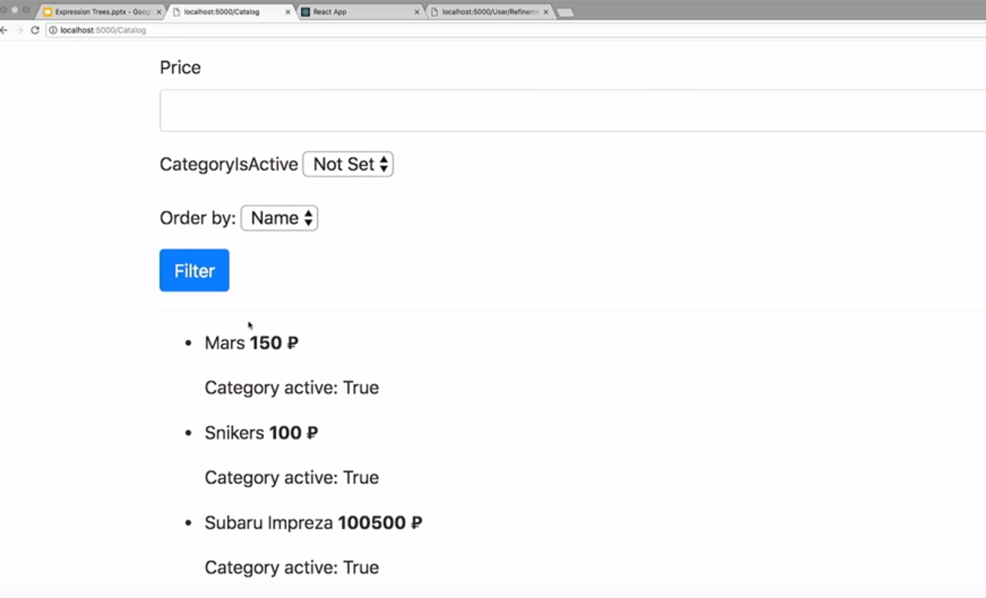Select the Snikers product name
Screen dimensions: 986x598
235,433
